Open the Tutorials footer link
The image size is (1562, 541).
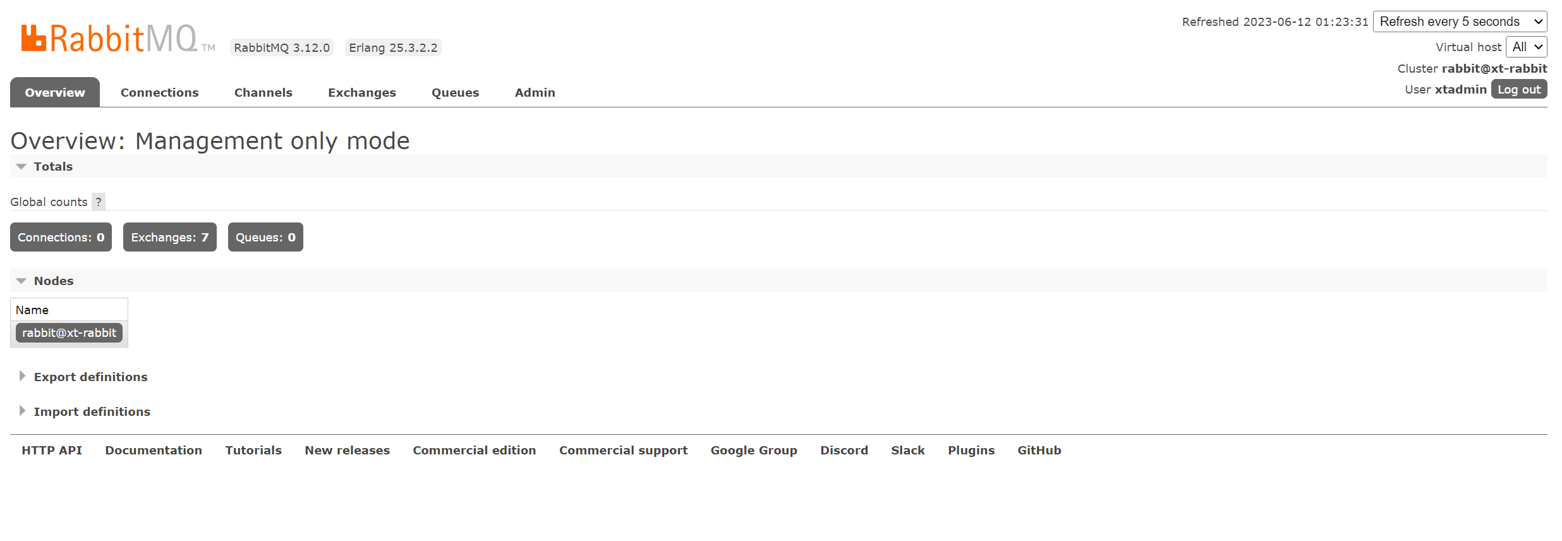[253, 450]
